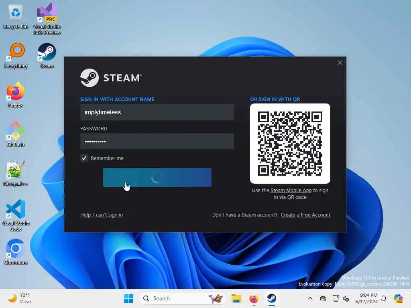Click the butterfly graphic in search box
Viewport: 411px width, 308px height.
point(216,298)
